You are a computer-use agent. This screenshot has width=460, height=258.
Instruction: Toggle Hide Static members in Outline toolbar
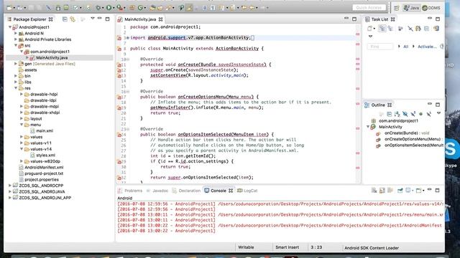coord(413,114)
